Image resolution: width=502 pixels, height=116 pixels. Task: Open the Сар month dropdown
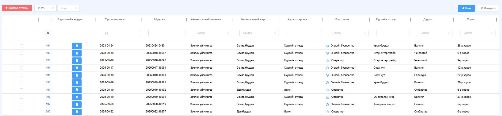coord(69,8)
